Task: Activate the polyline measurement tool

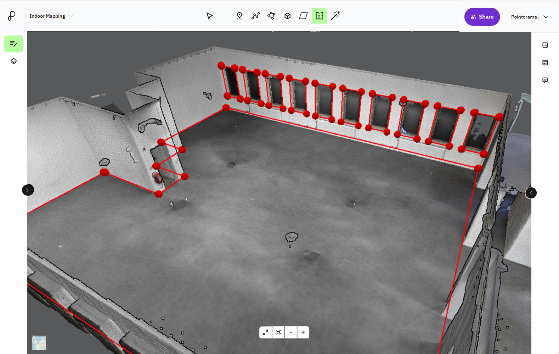Action: point(255,16)
